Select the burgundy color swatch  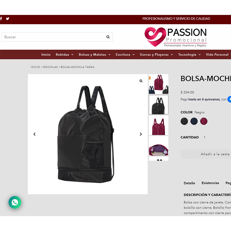(204, 121)
